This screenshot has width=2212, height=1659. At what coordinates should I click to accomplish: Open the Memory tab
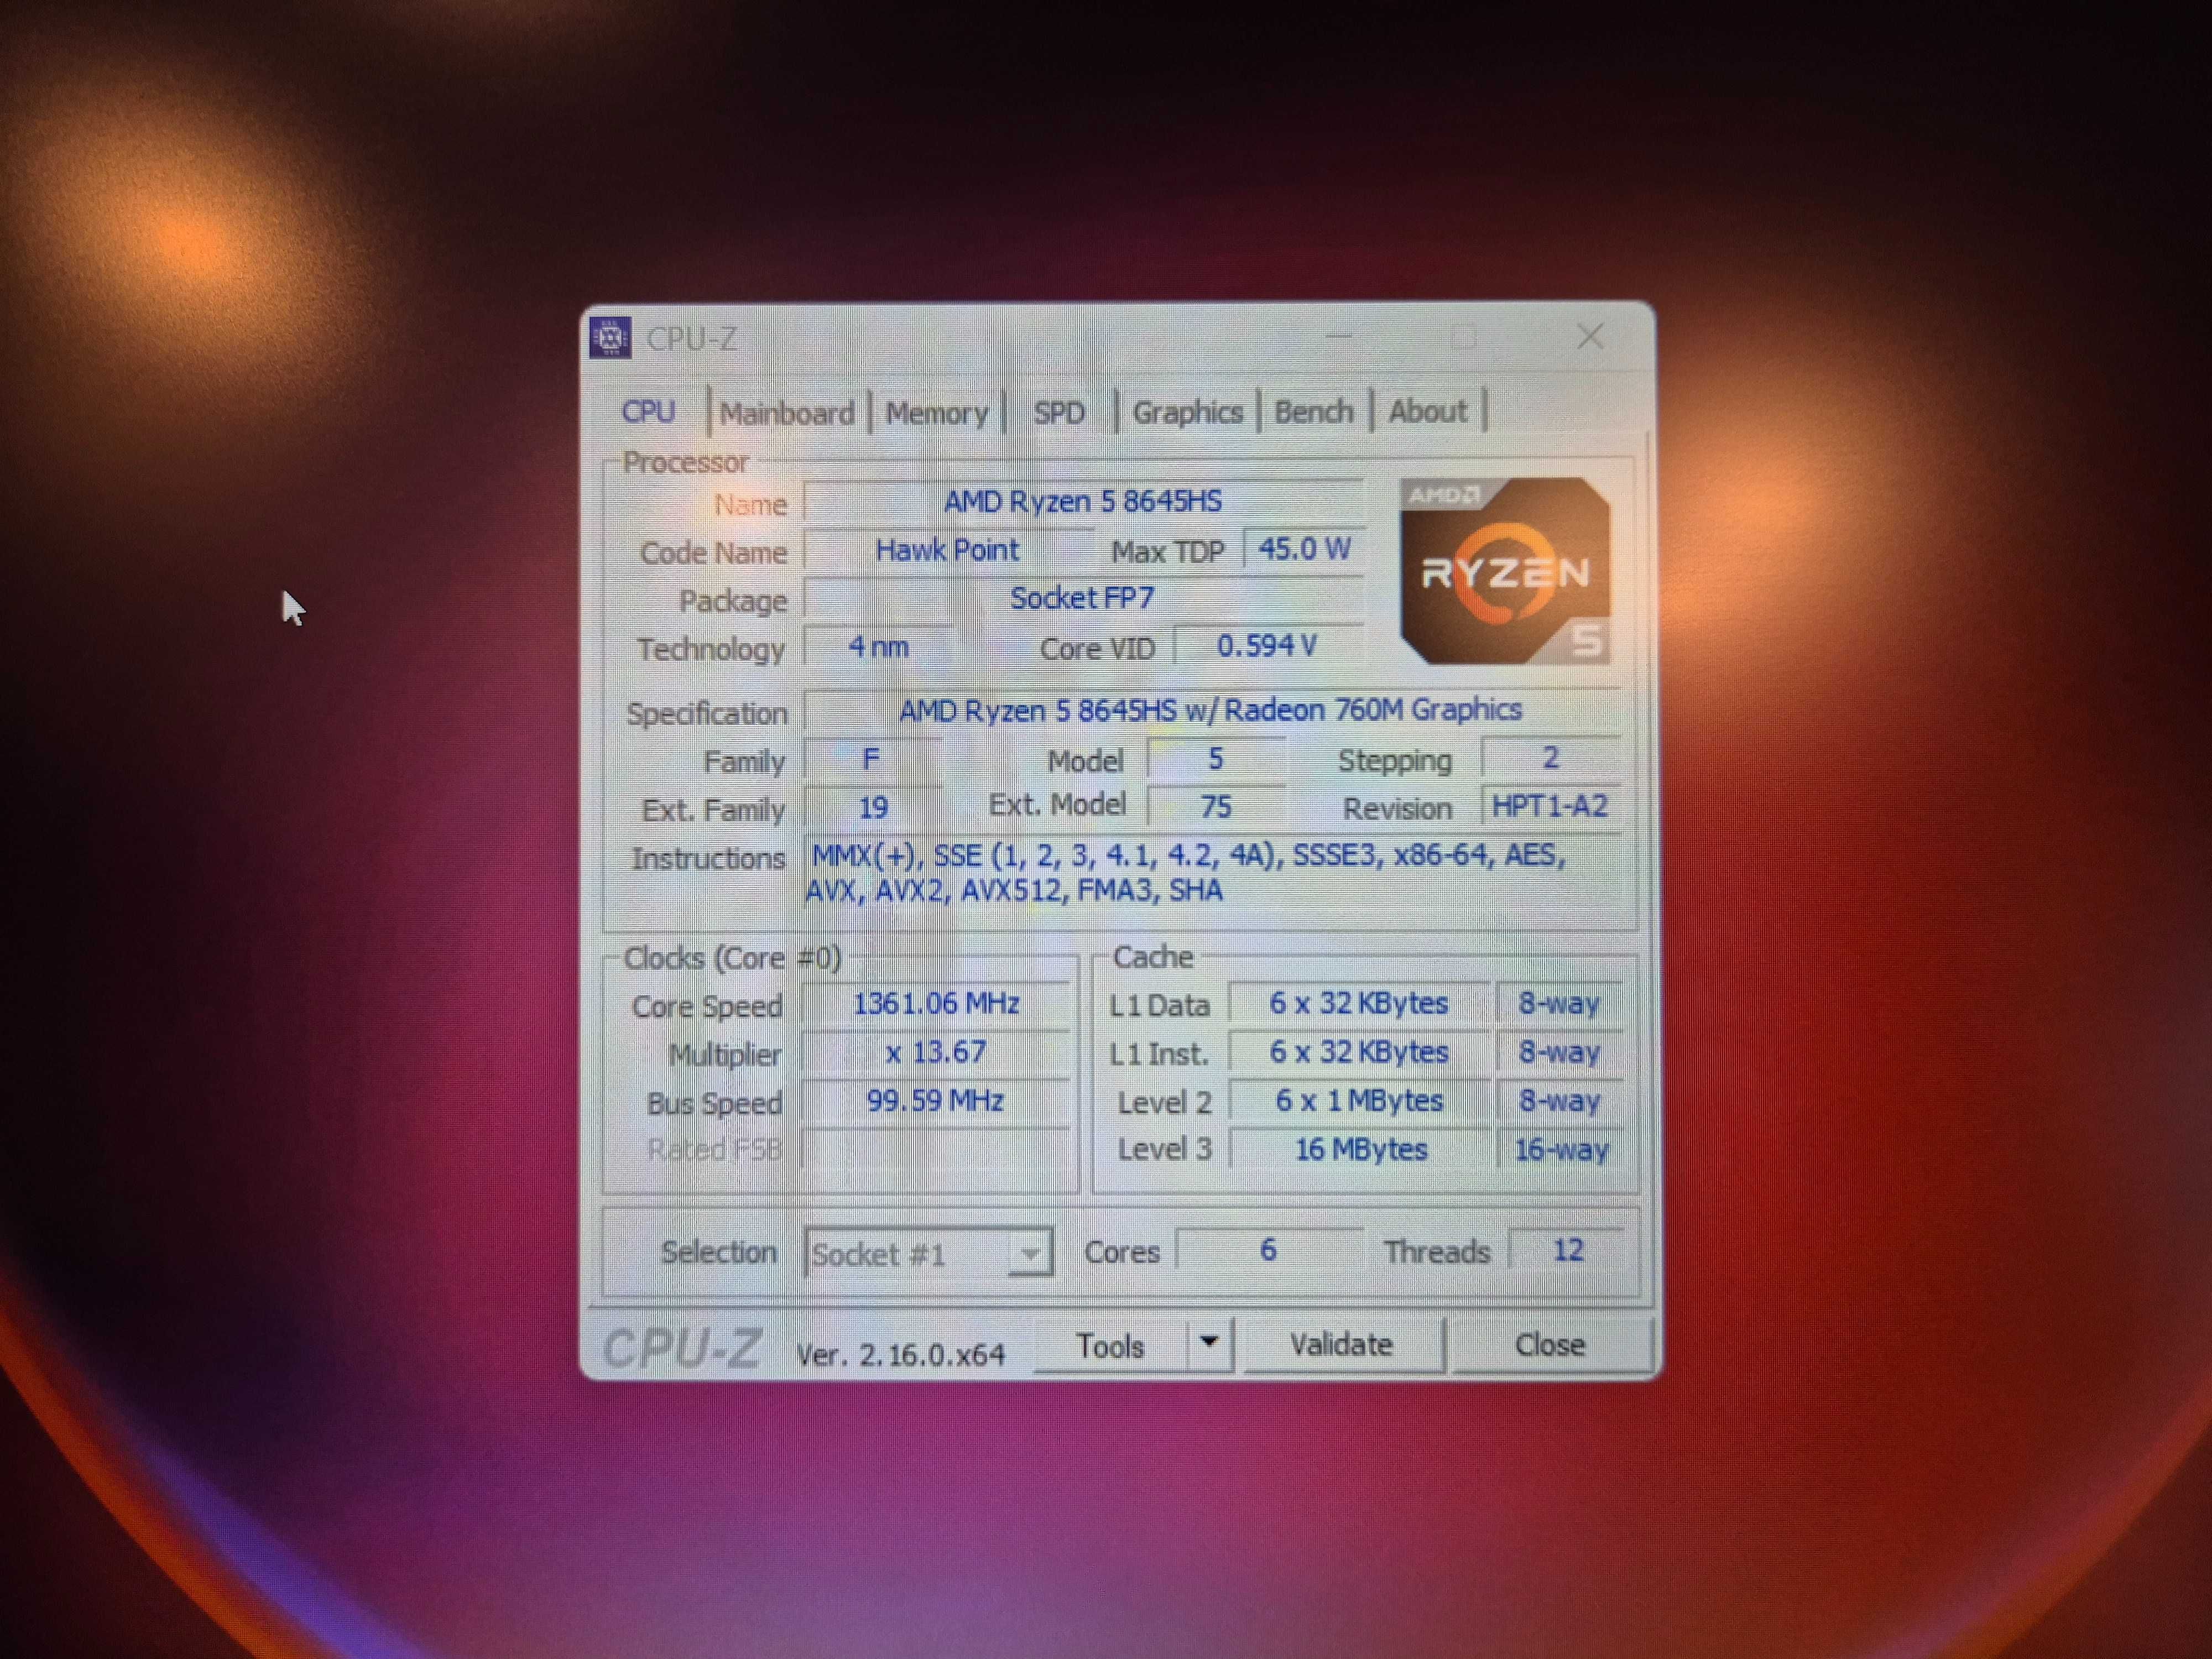click(937, 413)
